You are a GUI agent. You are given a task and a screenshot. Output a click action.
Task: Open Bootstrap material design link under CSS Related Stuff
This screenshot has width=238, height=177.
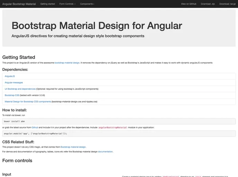tap(73, 147)
